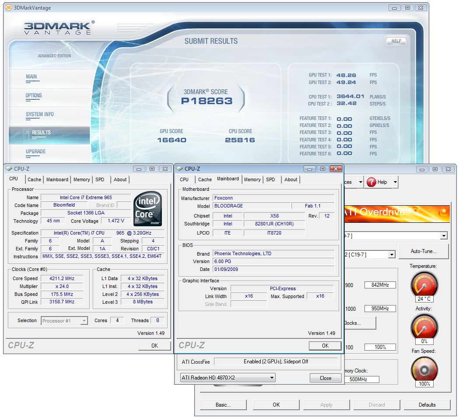Switch to CPU tab in Mainboard CPU-Z window
The height and width of the screenshot is (418, 459).
(x=184, y=179)
